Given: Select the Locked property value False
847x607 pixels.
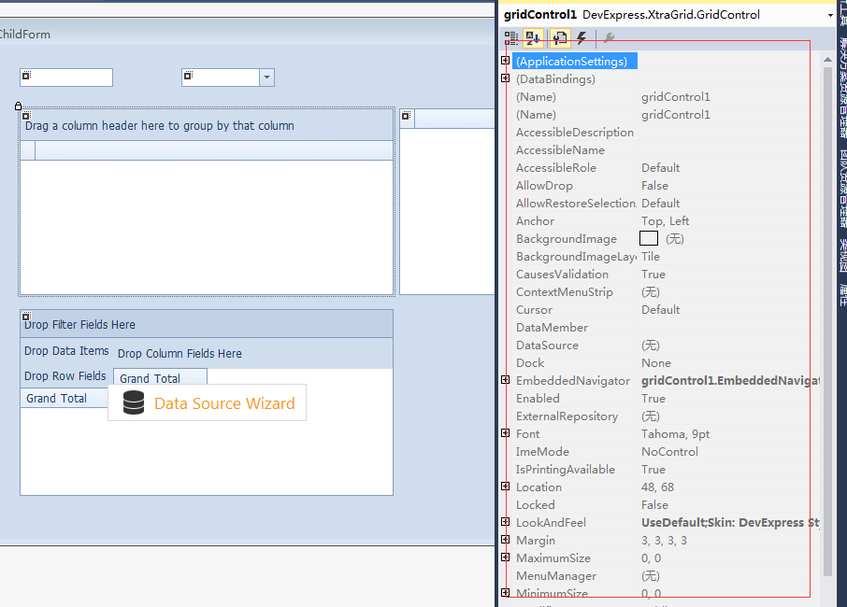Looking at the screenshot, I should [x=655, y=505].
